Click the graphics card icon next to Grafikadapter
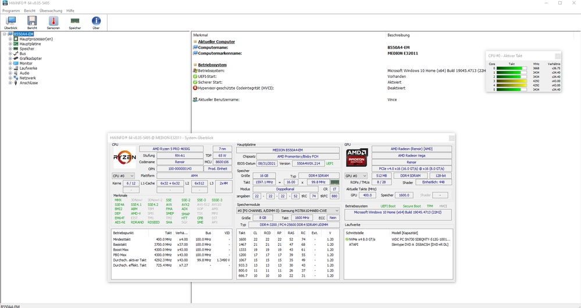The height and width of the screenshot is (308, 581). (x=16, y=59)
